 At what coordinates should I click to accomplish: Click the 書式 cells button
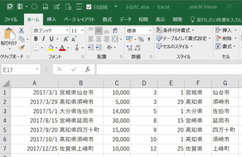pos(225,46)
